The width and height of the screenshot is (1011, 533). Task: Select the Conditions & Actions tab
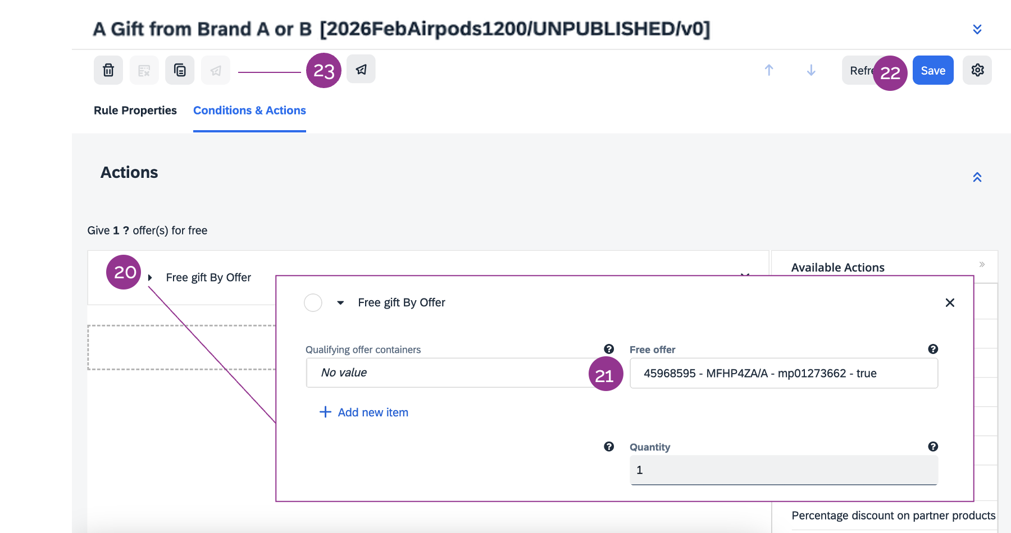[x=249, y=111]
